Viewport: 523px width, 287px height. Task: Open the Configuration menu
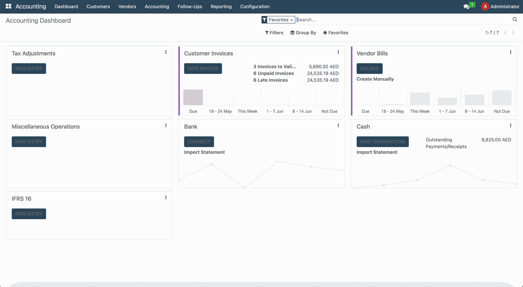[255, 7]
